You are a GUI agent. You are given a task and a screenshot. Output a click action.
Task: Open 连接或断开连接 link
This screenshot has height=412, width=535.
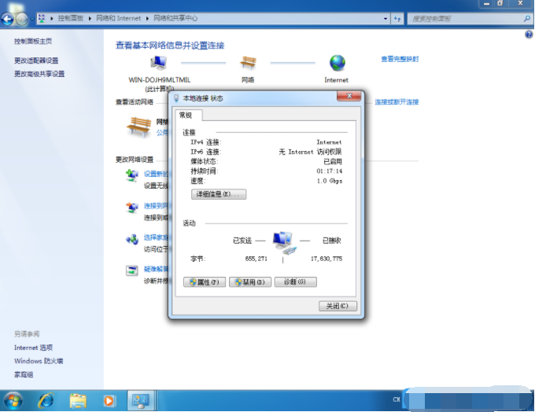tap(397, 101)
